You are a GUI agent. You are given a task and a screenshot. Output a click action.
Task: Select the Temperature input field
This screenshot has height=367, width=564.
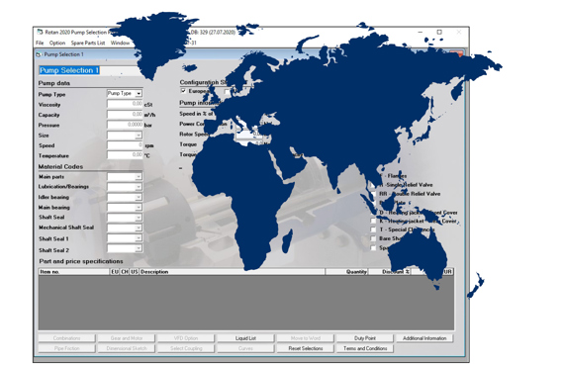(x=125, y=155)
